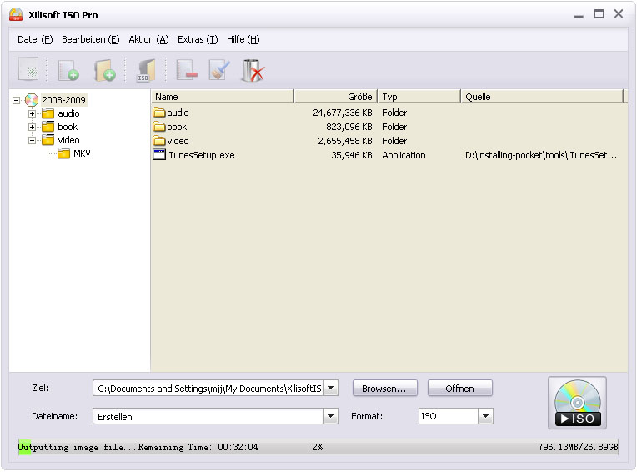
Task: Click the Load ISO toolbar icon
Action: (145, 70)
